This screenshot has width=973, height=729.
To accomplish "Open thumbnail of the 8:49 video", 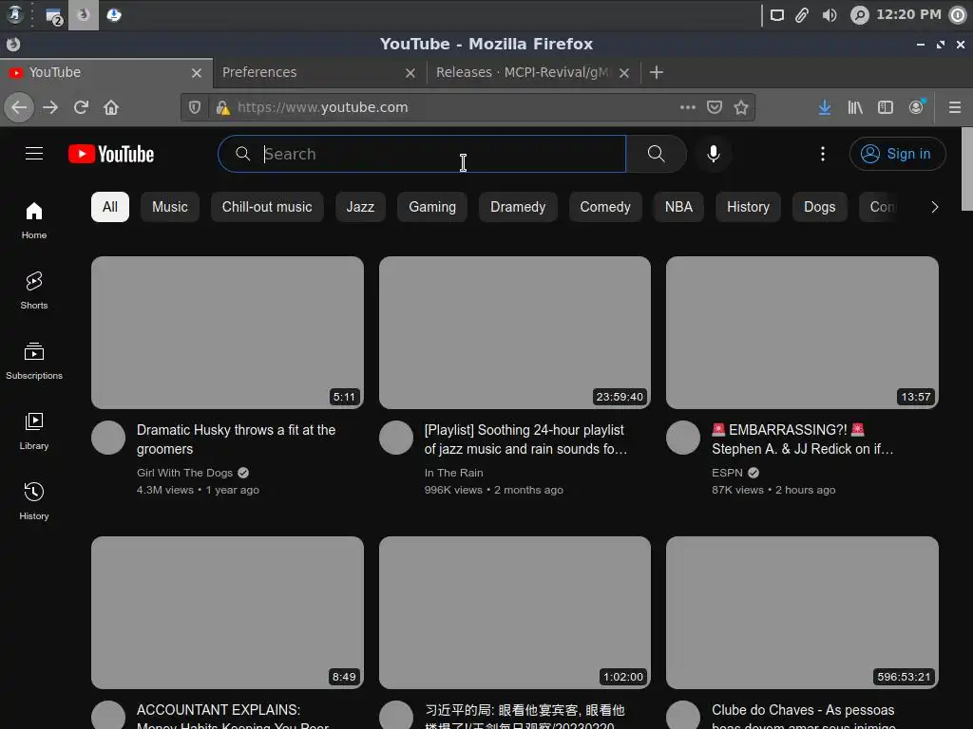I will pyautogui.click(x=227, y=612).
